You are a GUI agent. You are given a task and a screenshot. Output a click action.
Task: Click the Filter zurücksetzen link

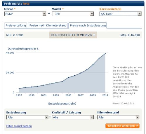tap(19, 126)
